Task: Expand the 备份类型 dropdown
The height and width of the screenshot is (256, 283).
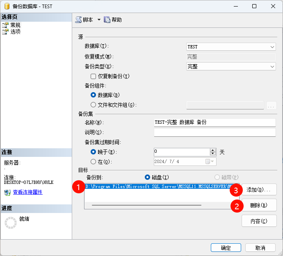Action: [x=272, y=66]
